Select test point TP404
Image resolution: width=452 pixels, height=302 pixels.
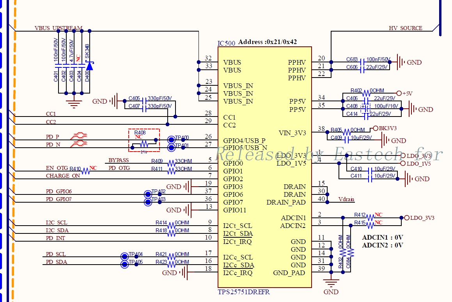coord(124,256)
